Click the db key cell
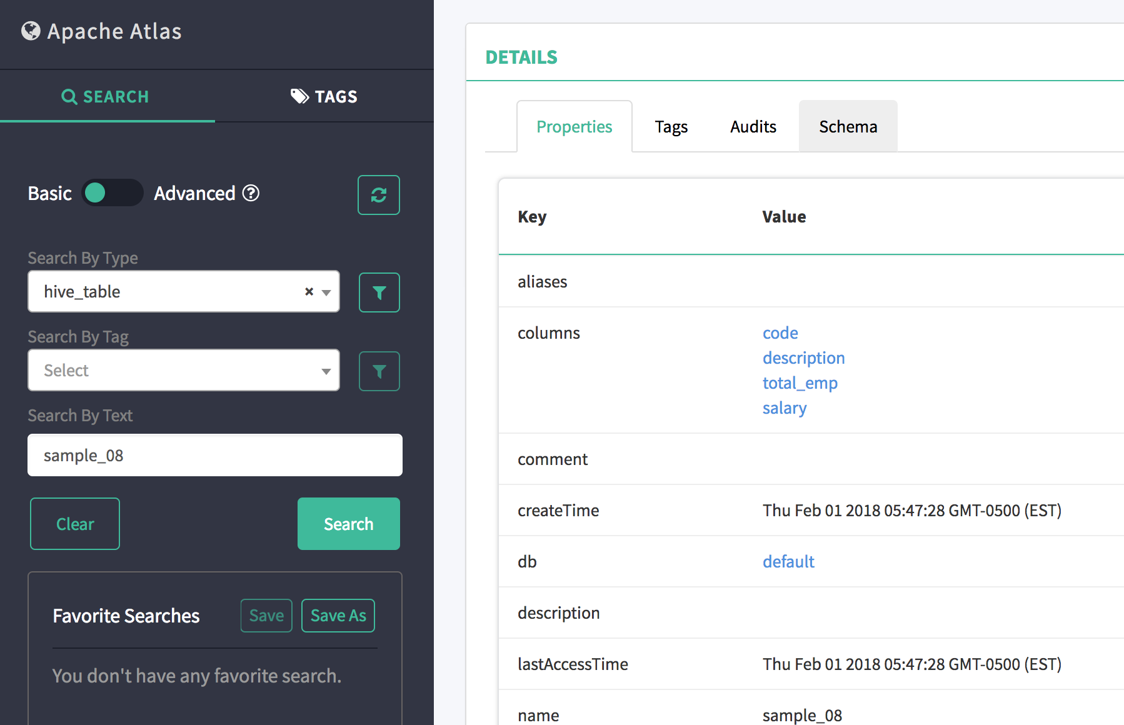 527,561
